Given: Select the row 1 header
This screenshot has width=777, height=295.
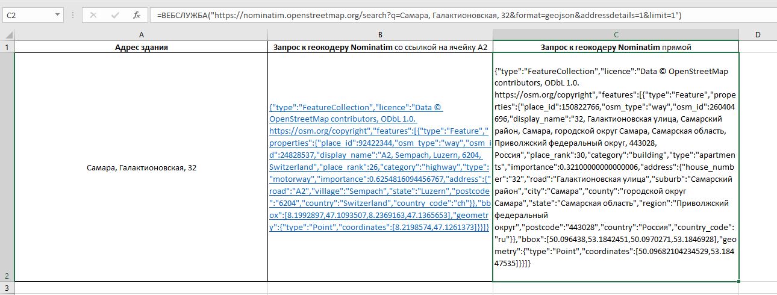Looking at the screenshot, I should tap(7, 47).
